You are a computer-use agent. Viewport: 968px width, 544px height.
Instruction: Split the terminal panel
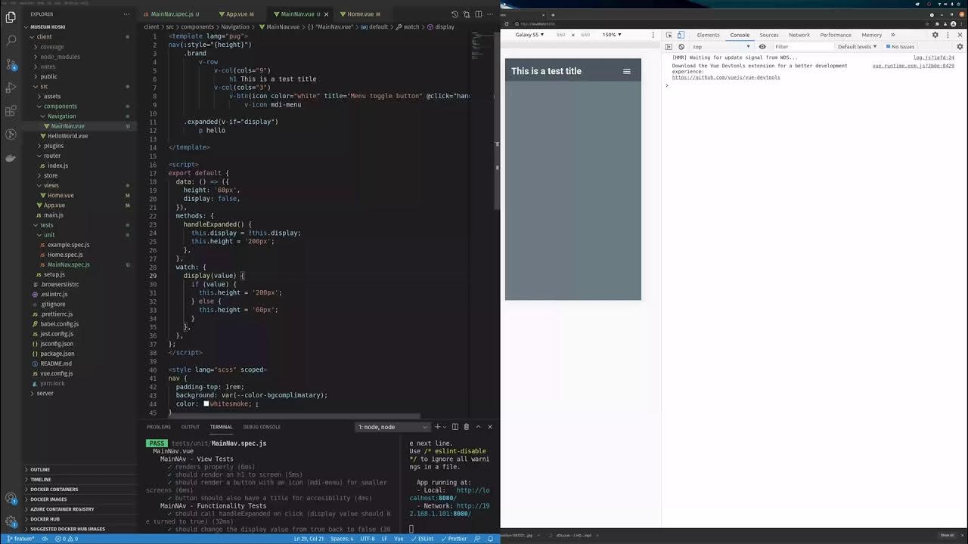click(x=455, y=427)
